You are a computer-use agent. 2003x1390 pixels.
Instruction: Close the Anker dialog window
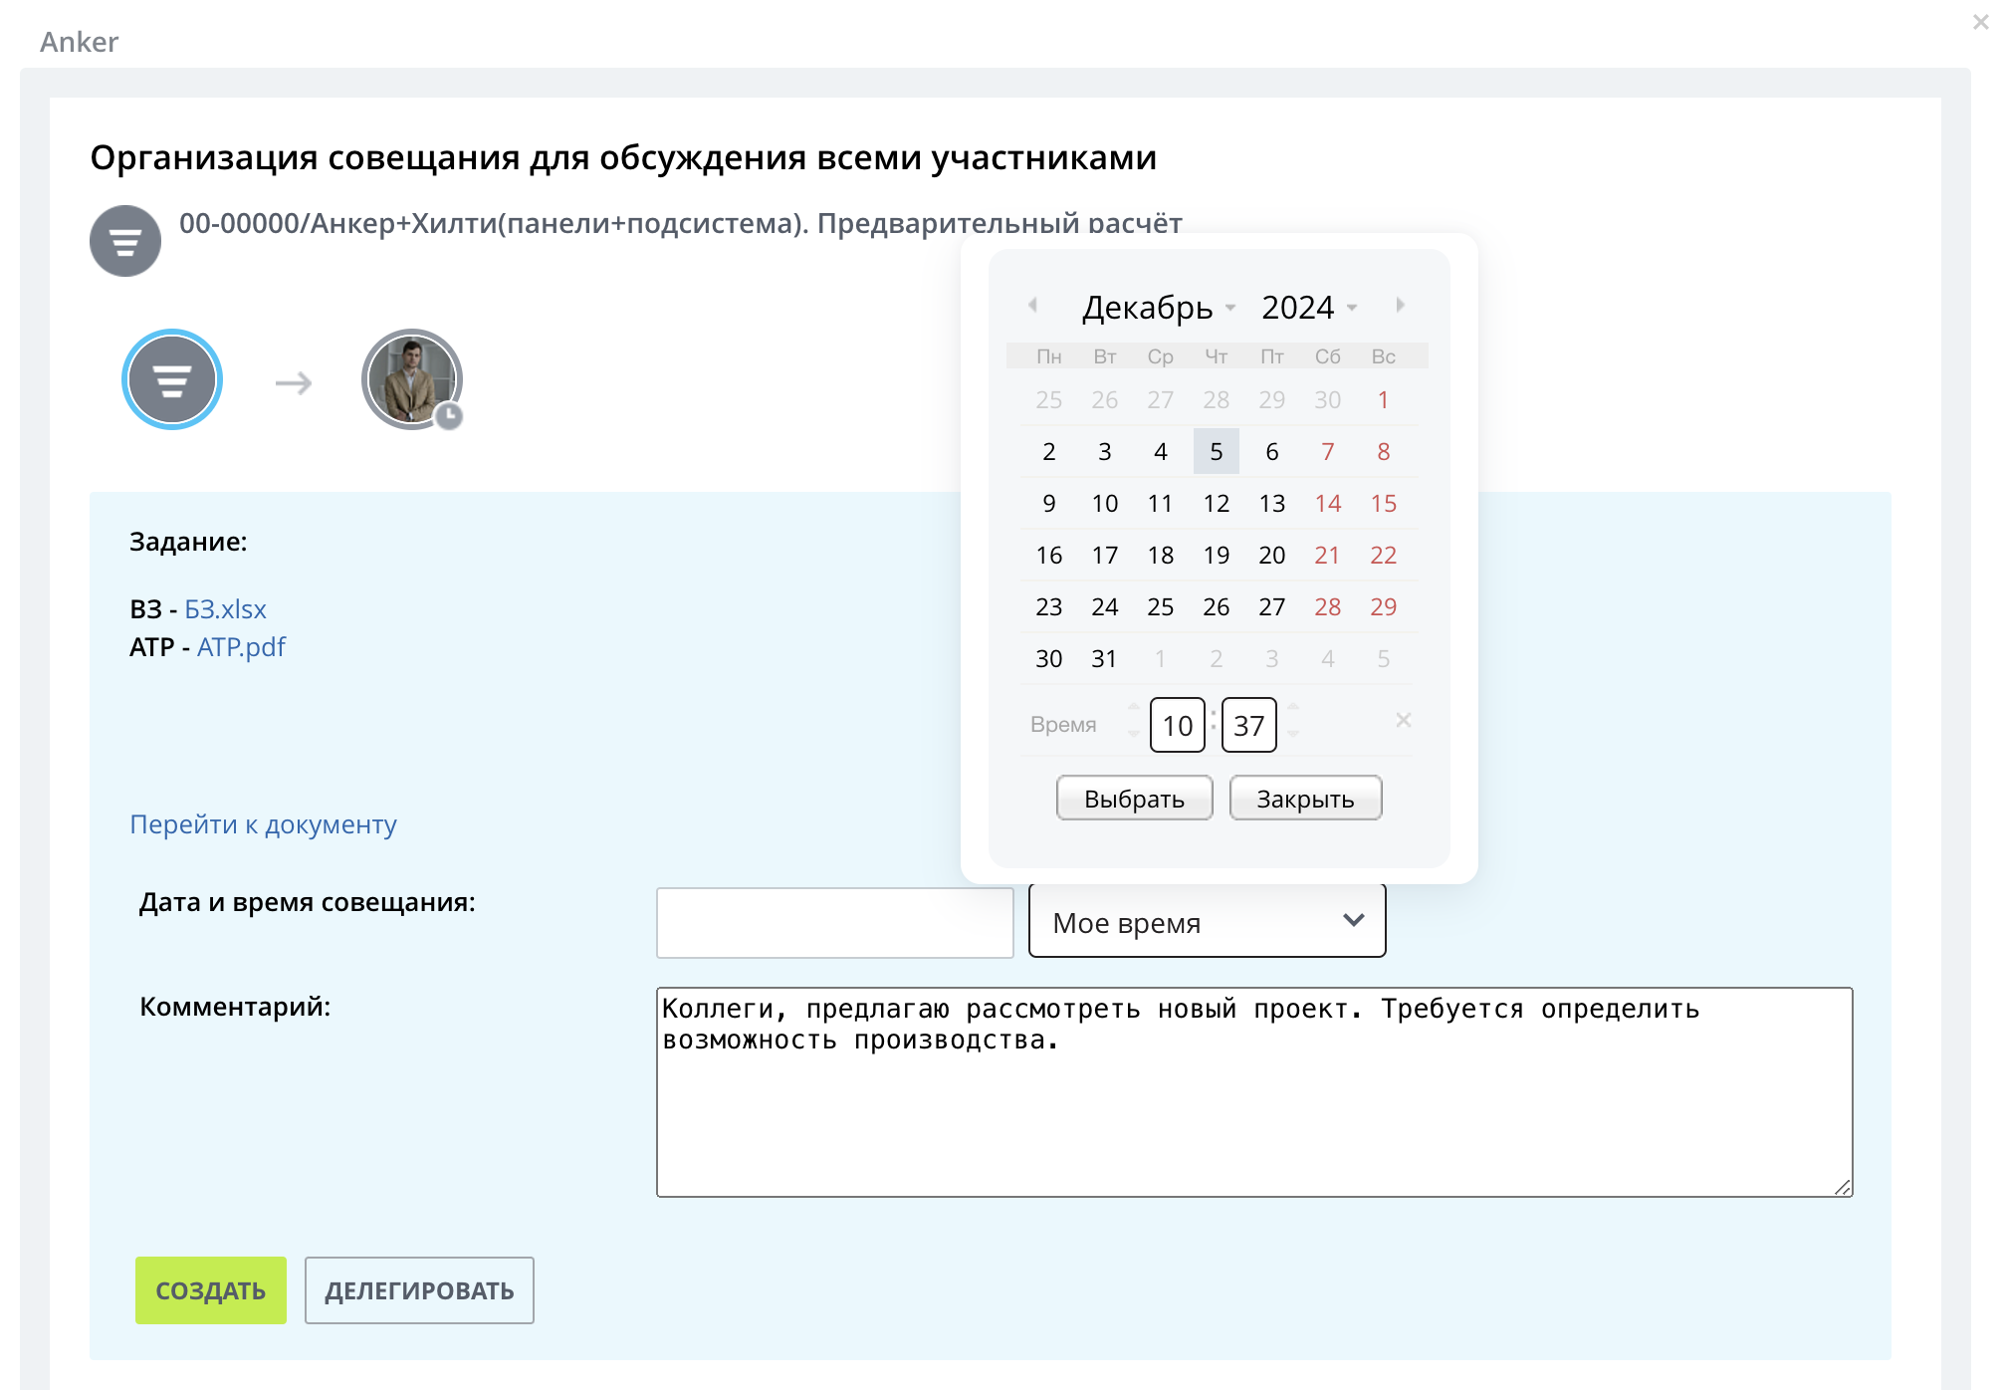click(1980, 22)
